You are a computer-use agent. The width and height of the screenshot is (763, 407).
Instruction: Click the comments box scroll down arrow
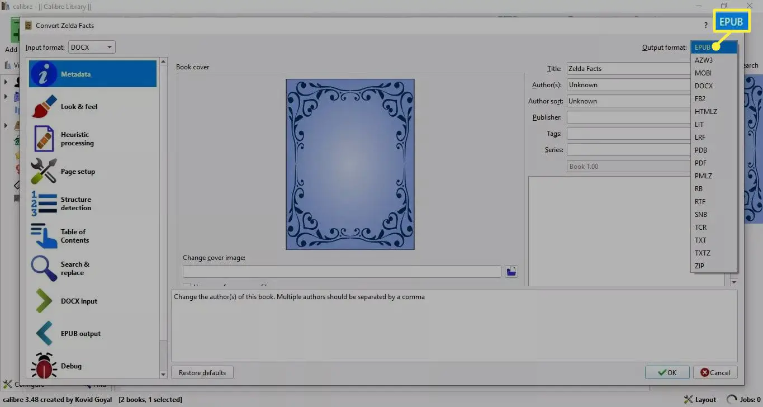[734, 282]
